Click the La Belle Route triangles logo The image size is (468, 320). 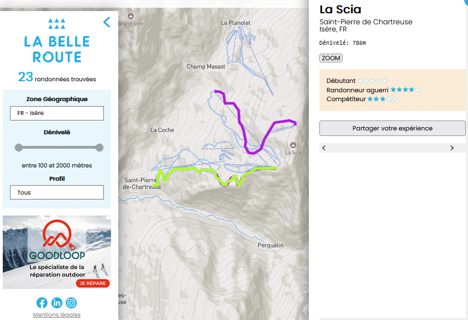click(x=57, y=24)
